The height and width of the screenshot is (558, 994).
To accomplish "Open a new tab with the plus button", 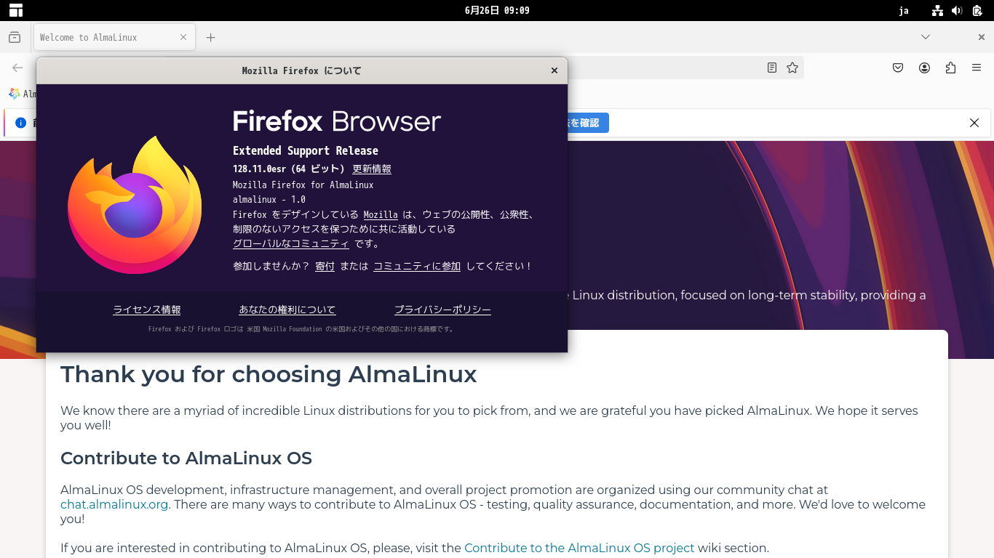I will pyautogui.click(x=211, y=37).
